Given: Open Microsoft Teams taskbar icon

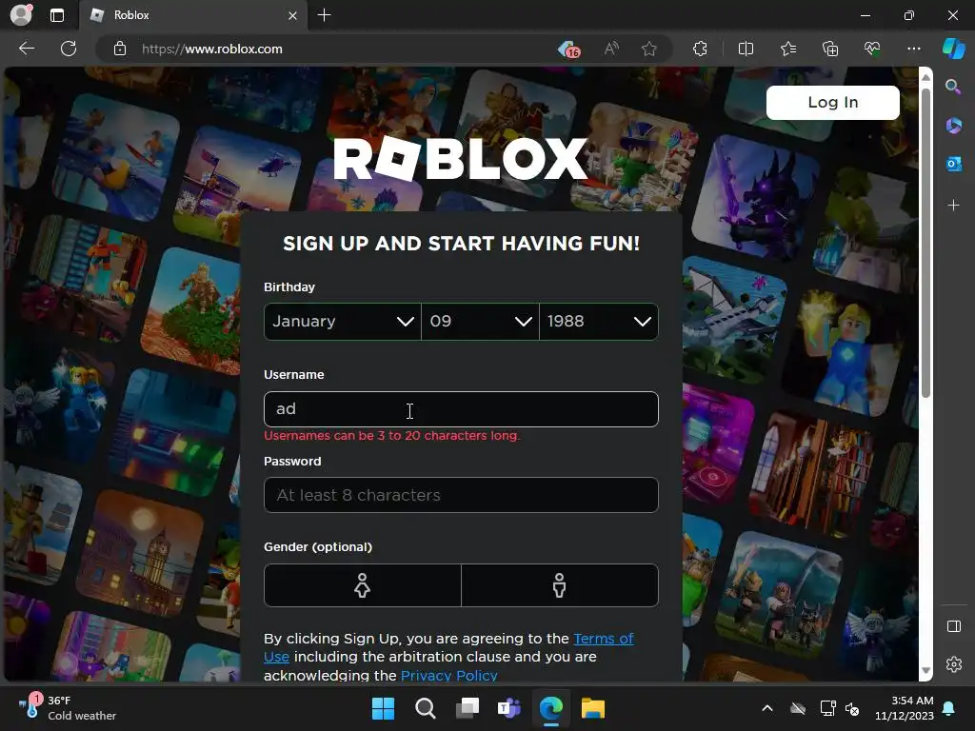Looking at the screenshot, I should click(x=508, y=708).
